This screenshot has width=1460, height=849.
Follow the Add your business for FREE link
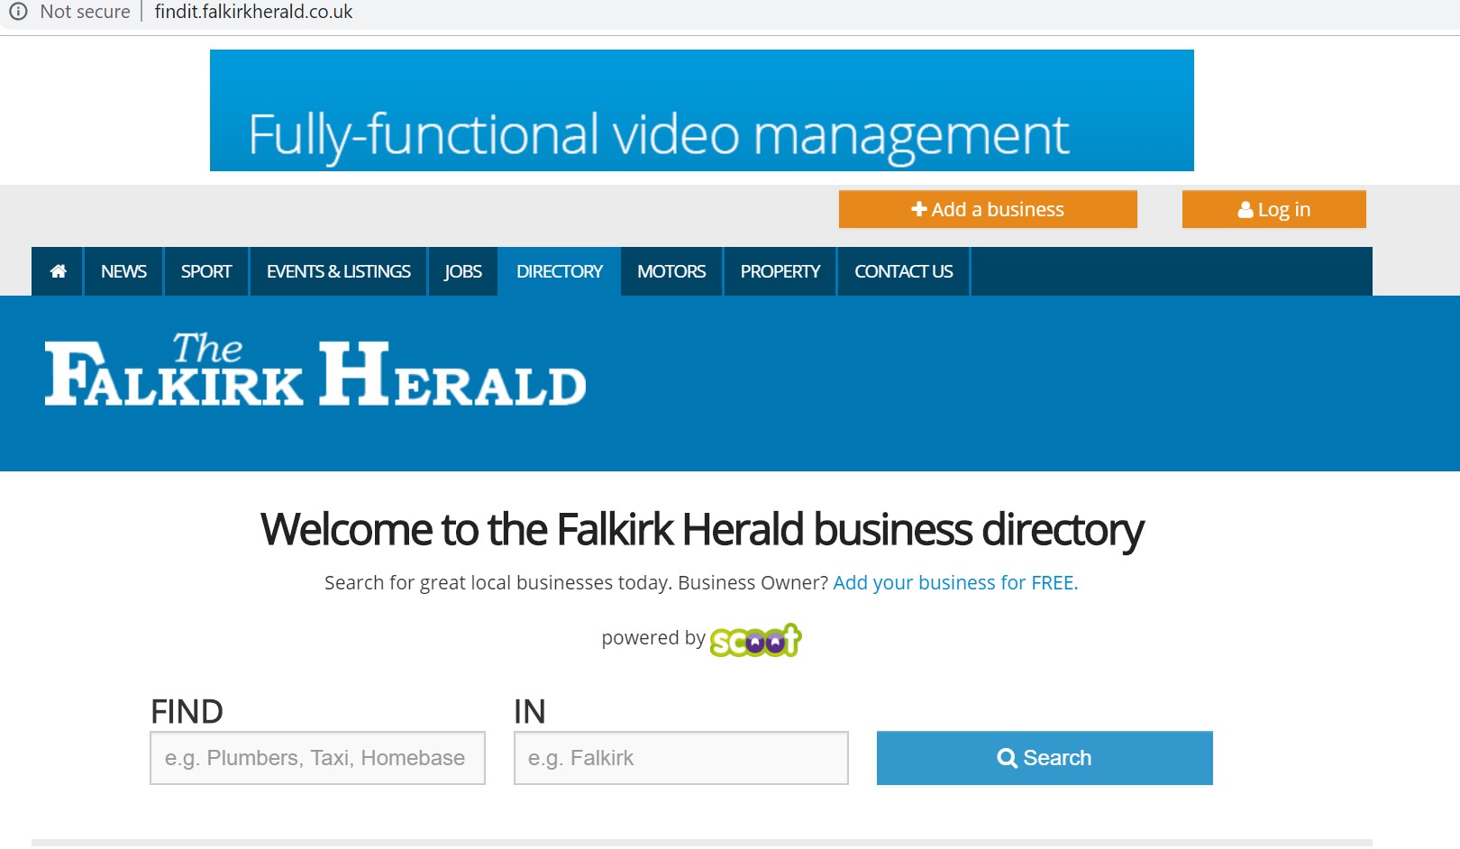955,583
